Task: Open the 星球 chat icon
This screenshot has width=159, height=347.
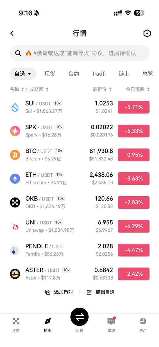Action: pyautogui.click(x=111, y=321)
